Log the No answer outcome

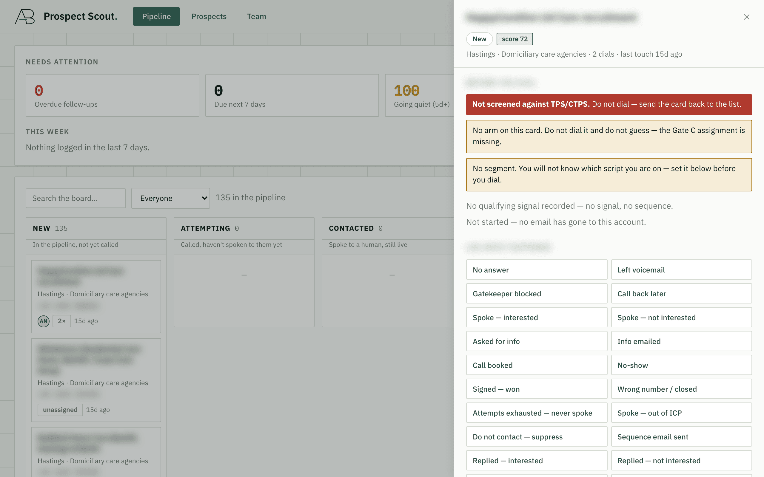tap(536, 270)
